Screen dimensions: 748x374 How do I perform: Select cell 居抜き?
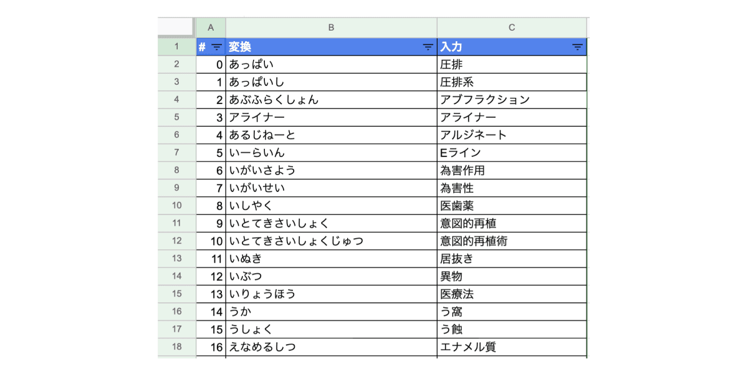512,259
